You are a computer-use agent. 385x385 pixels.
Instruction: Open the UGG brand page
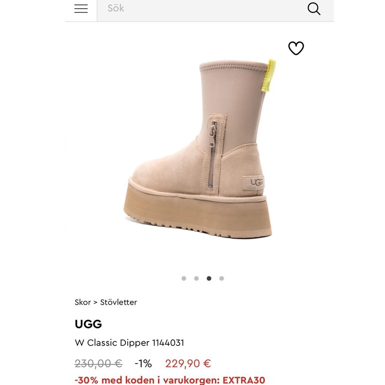click(88, 324)
